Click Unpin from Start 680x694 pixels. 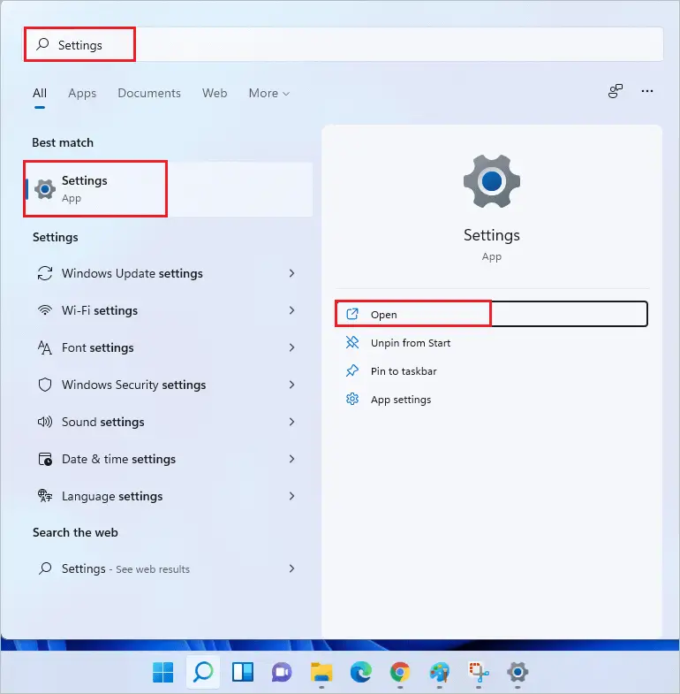click(x=491, y=342)
